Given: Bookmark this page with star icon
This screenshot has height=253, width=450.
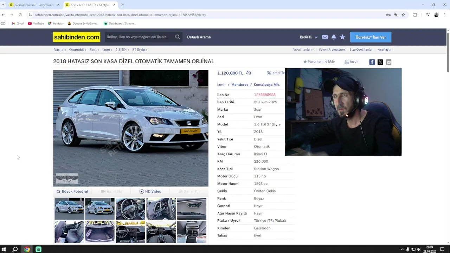Looking at the screenshot, I should coord(403,15).
